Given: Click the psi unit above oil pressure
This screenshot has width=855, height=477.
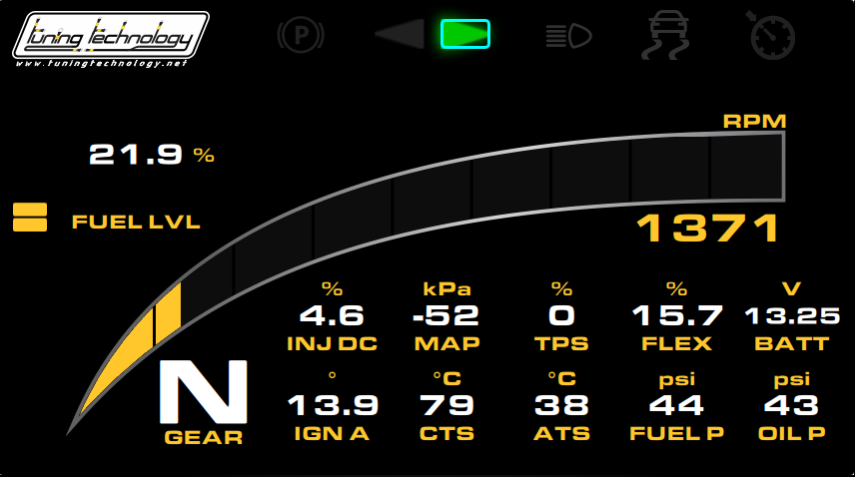Looking at the screenshot, I should click(792, 379).
